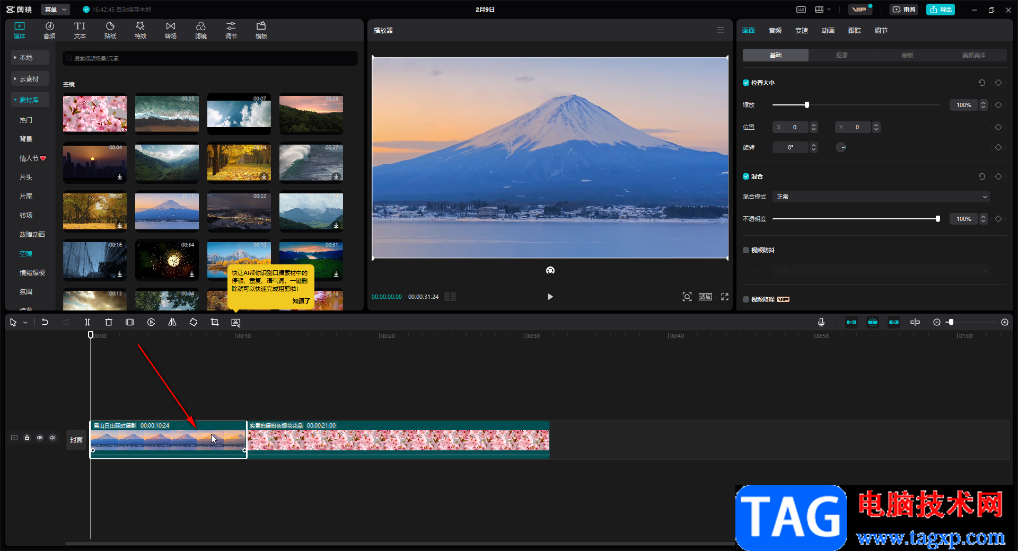Adjust the 不透明度 opacity slider
Viewport: 1018px width, 551px height.
pyautogui.click(x=937, y=219)
